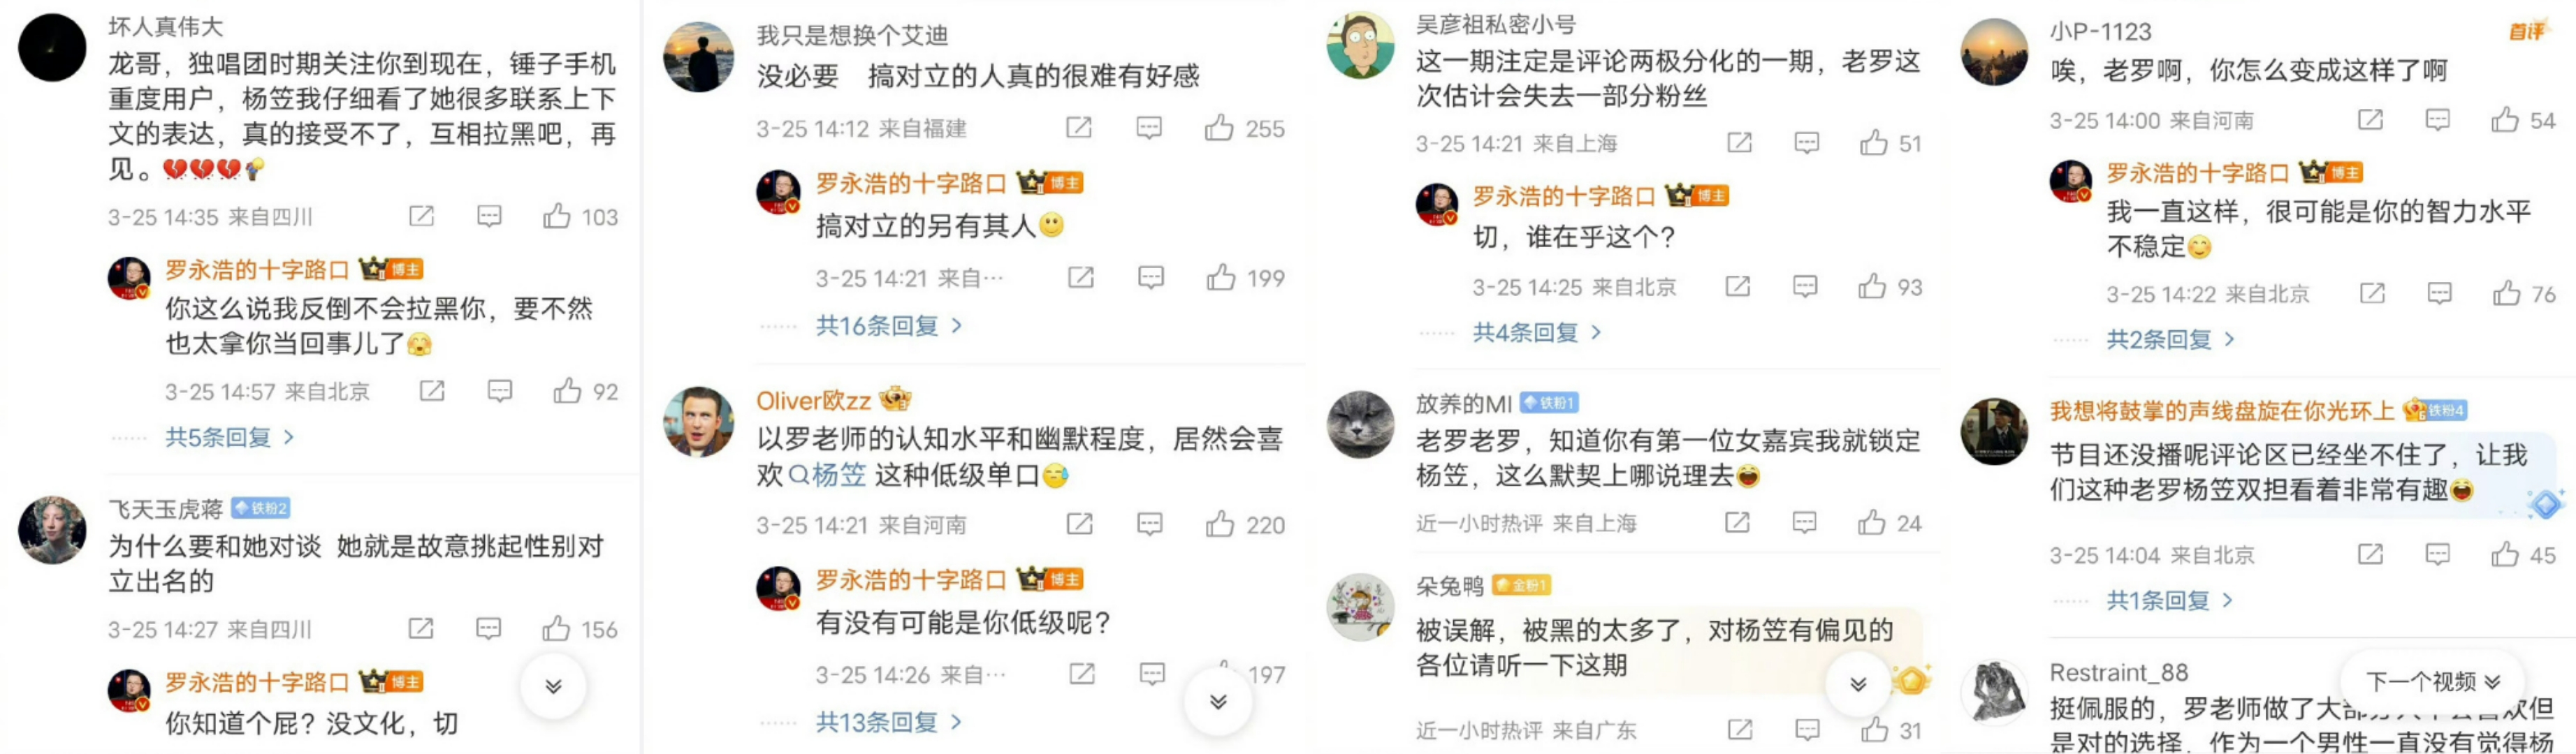The height and width of the screenshot is (754, 2576).
Task: Like 飞天玉虎蒋's comment with 156 likes
Action: (x=556, y=628)
